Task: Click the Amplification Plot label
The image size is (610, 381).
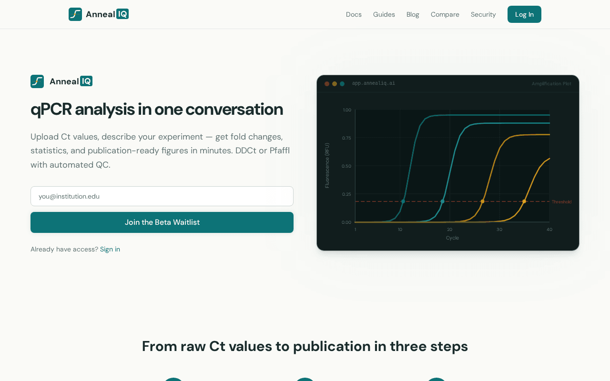Action: point(551,84)
